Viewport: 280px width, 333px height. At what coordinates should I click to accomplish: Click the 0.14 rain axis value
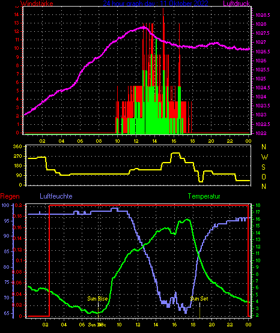[17, 238]
